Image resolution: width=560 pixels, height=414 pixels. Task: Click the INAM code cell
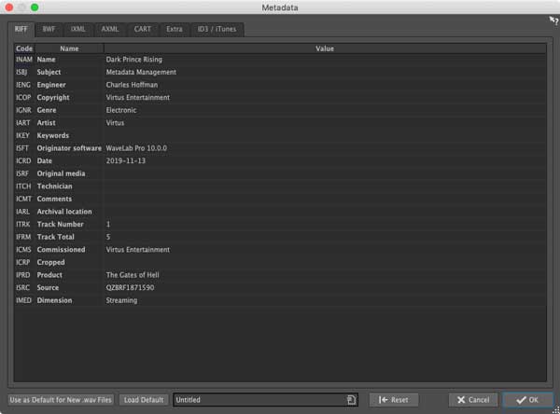point(24,60)
